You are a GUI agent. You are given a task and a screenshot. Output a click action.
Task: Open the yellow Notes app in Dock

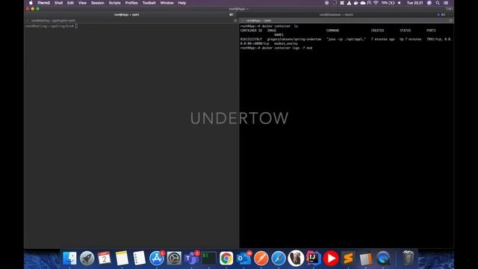(122, 259)
